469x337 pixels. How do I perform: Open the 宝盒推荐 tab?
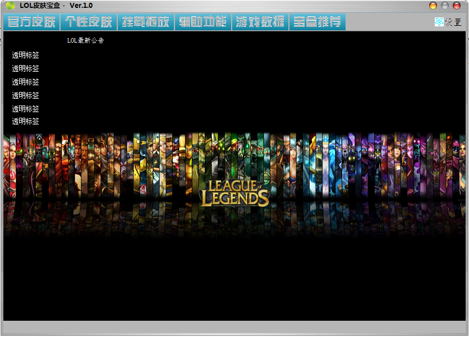(318, 22)
